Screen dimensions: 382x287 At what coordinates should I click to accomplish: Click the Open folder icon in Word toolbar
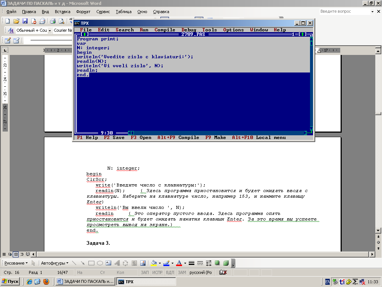click(16, 21)
